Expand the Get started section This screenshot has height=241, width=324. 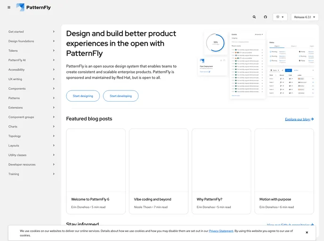click(x=32, y=32)
